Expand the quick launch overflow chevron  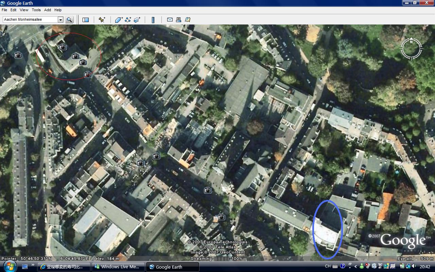click(33, 265)
